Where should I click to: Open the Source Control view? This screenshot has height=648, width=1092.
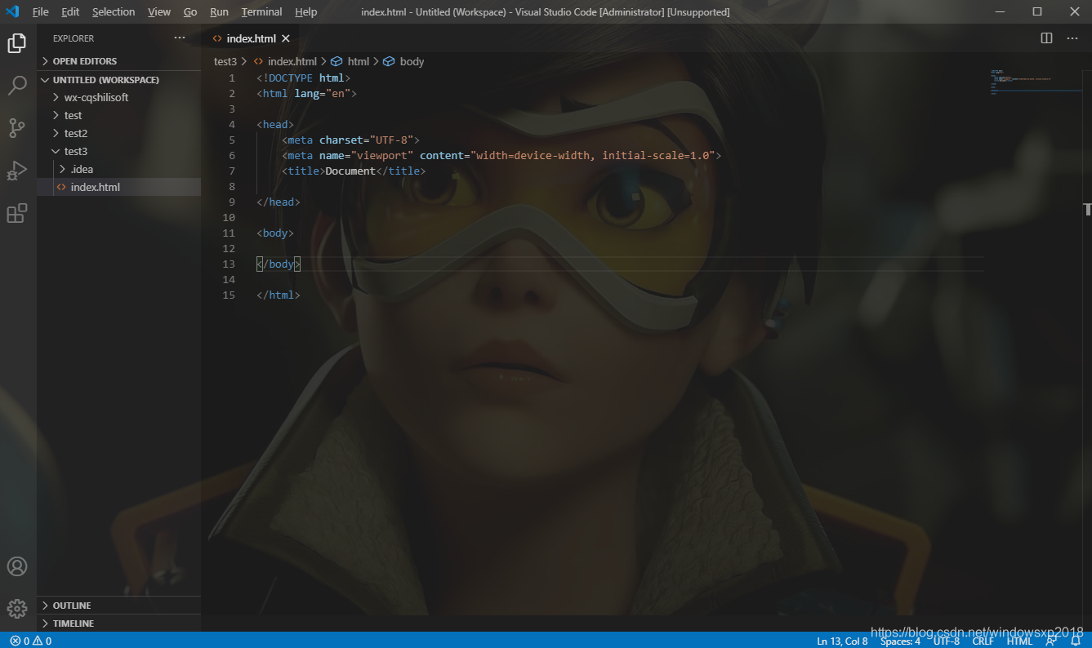17,128
